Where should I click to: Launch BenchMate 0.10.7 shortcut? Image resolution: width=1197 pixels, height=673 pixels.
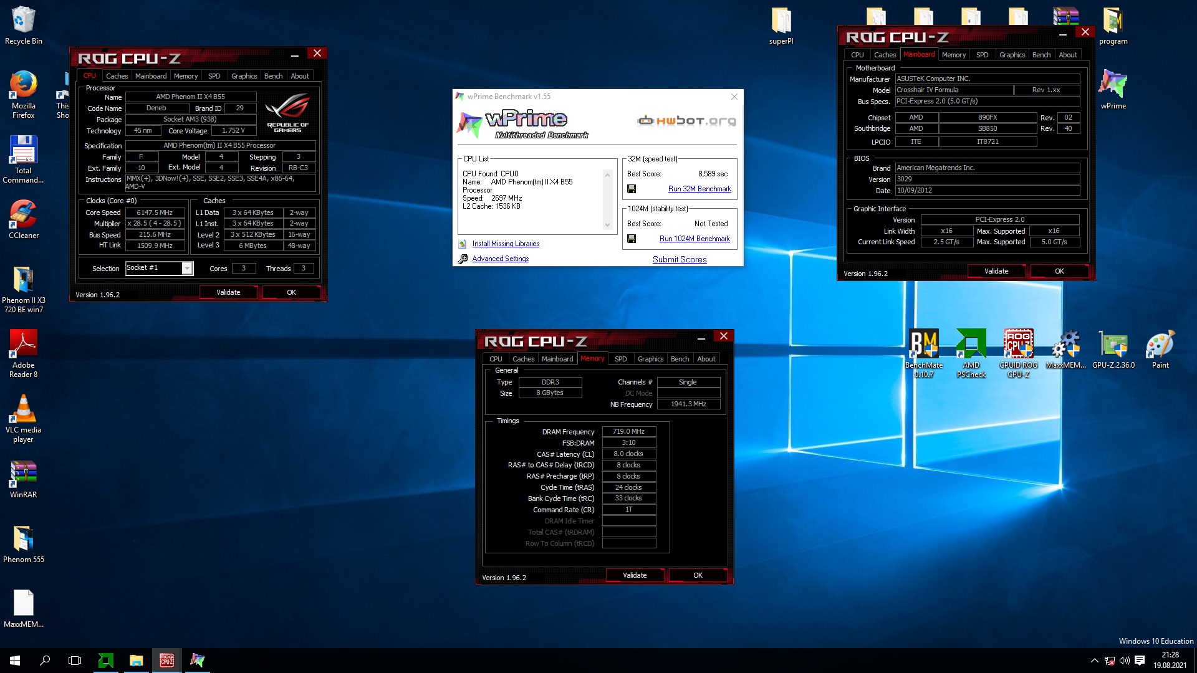[924, 354]
